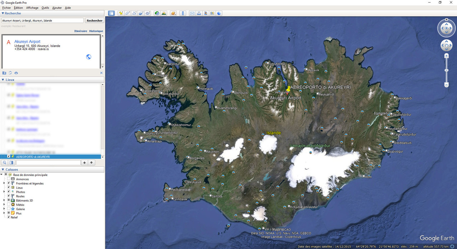Viewport: 457px width, 249px height.
Task: Toggle the sidebar visibility button
Action: [111, 13]
